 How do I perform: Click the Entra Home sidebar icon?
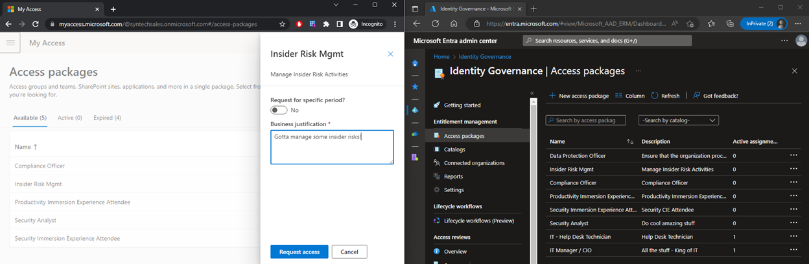tap(415, 63)
